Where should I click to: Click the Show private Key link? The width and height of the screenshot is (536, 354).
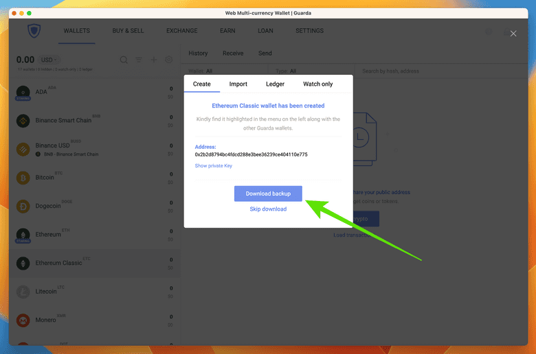pyautogui.click(x=213, y=166)
